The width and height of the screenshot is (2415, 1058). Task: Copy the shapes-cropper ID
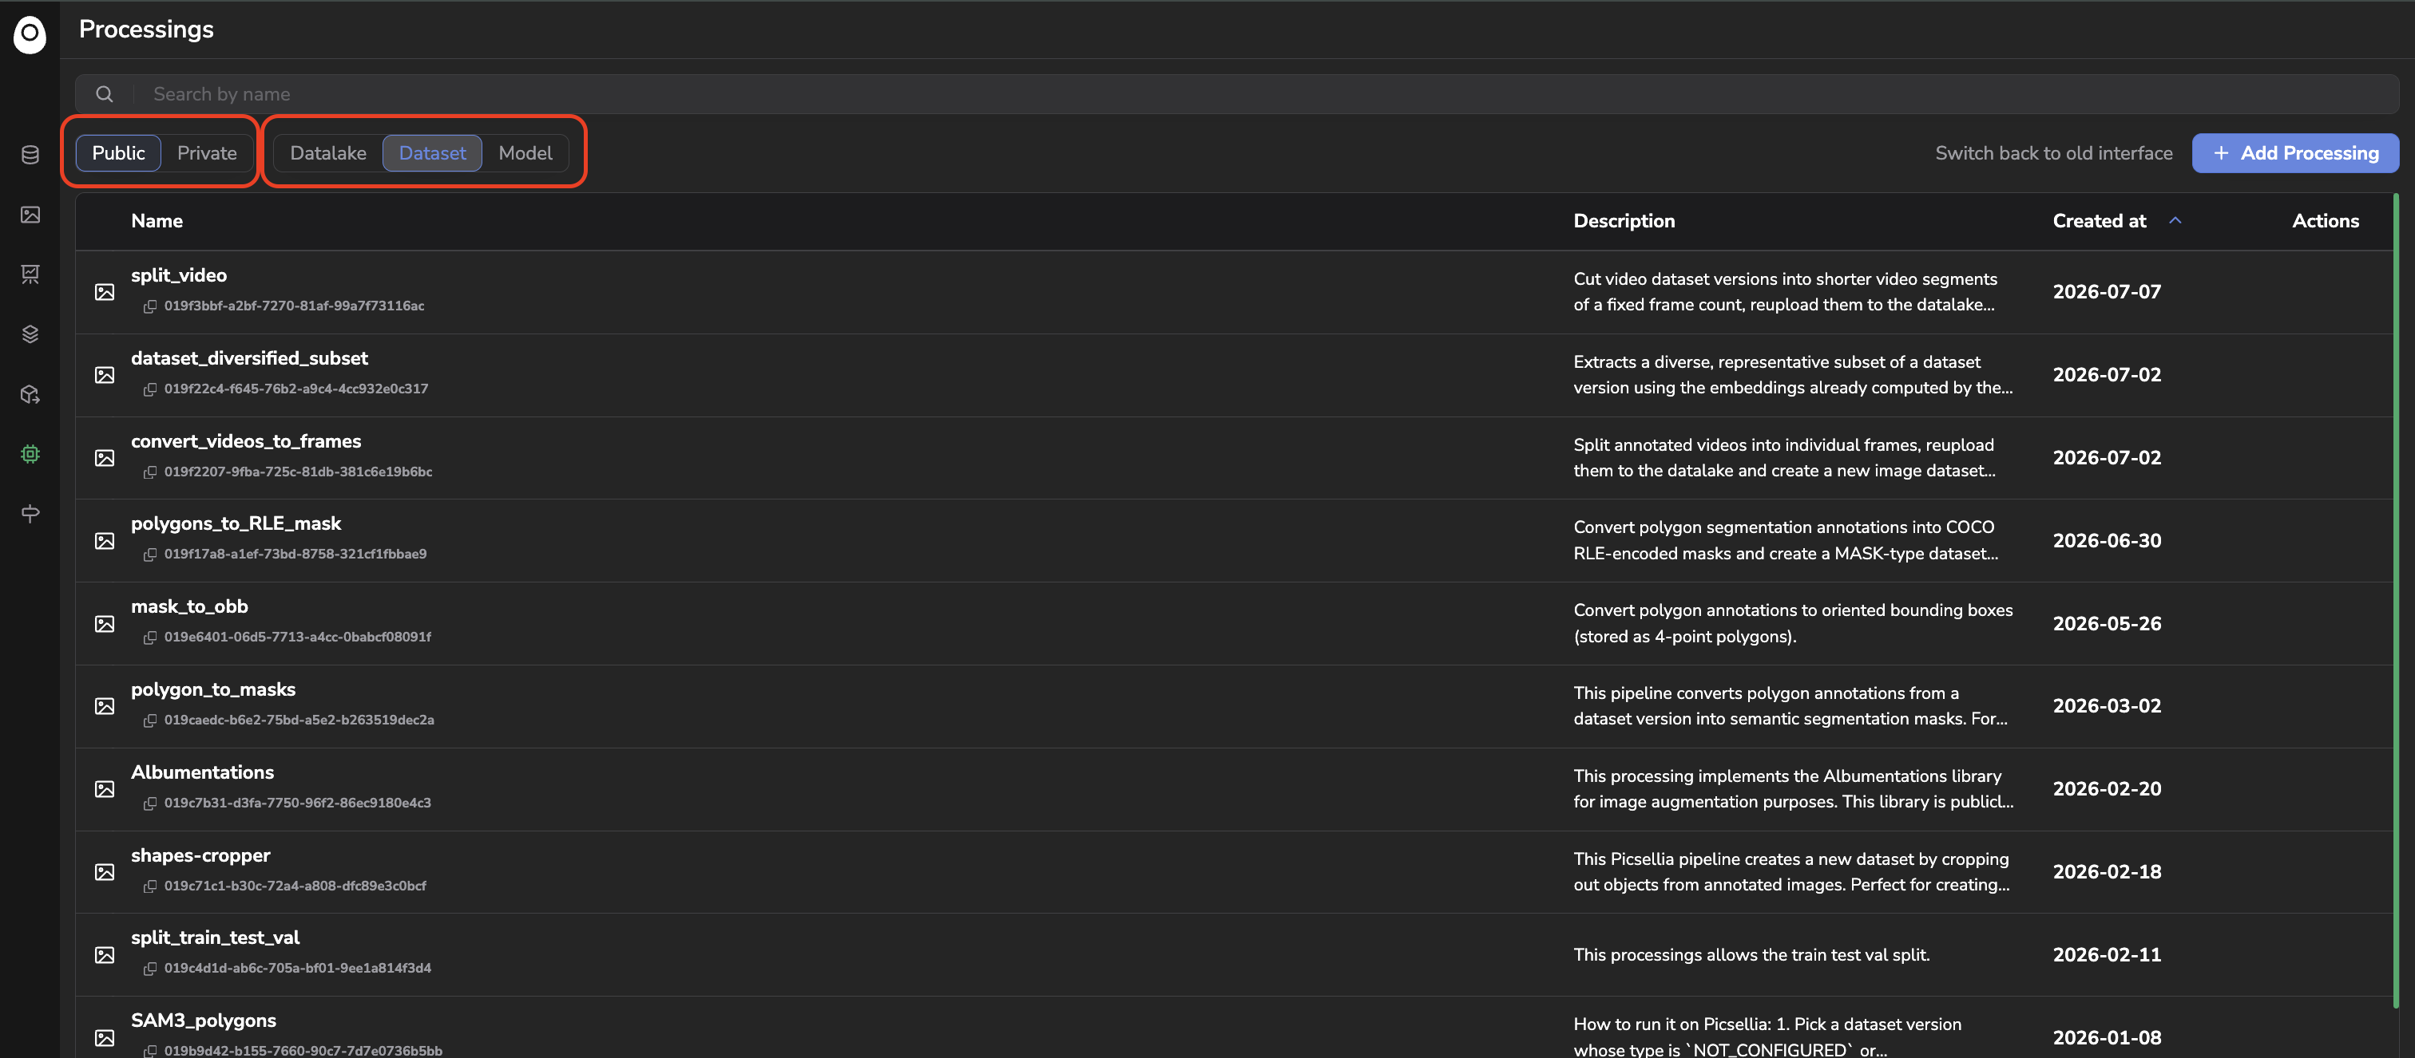pos(149,886)
